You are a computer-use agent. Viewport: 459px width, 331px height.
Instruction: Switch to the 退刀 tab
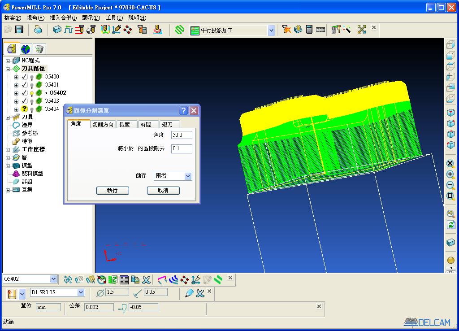click(x=169, y=125)
